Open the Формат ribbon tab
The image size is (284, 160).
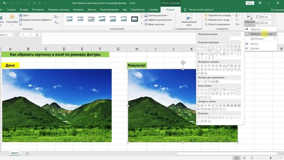170,10
